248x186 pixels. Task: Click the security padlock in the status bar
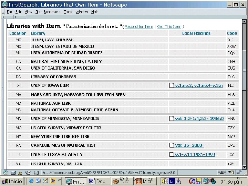coord(239,173)
